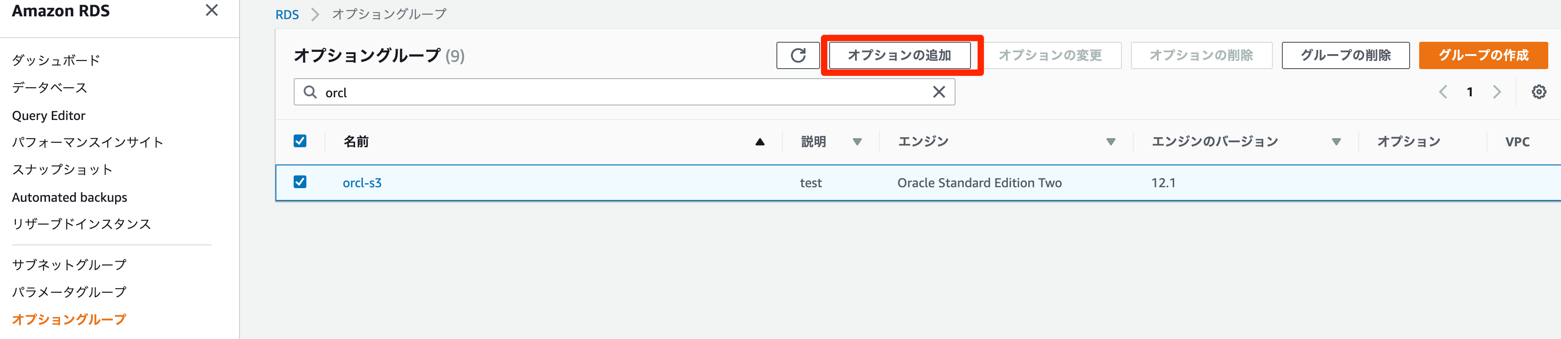
Task: Close the Amazon RDS sidebar panel
Action: point(211,10)
